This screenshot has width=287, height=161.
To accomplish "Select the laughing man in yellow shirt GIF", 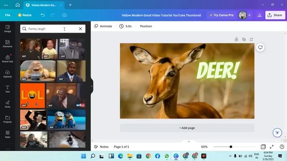I will tap(50, 49).
